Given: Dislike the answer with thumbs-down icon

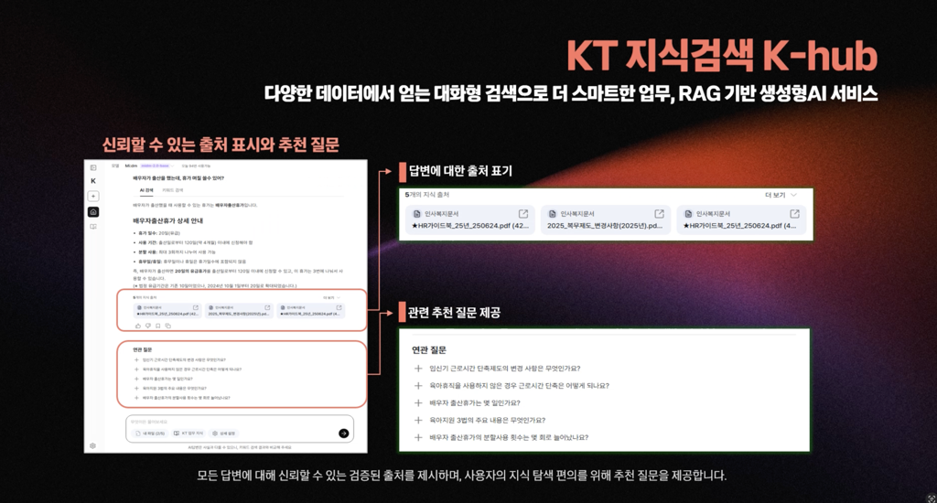Looking at the screenshot, I should (x=148, y=326).
